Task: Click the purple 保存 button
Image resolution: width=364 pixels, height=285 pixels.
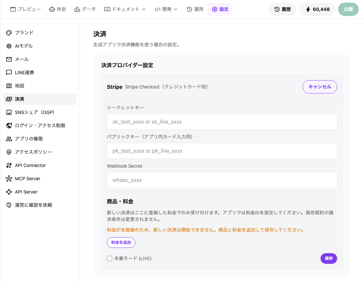Action: pos(329,258)
